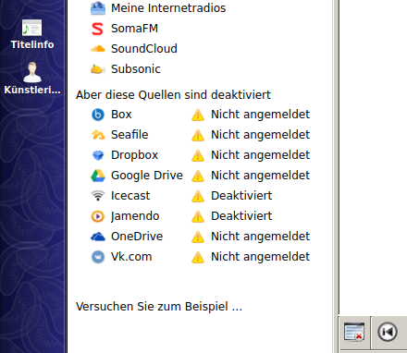The image size is (407, 353).
Task: Click the OneDrive cloud icon
Action: [x=98, y=237]
